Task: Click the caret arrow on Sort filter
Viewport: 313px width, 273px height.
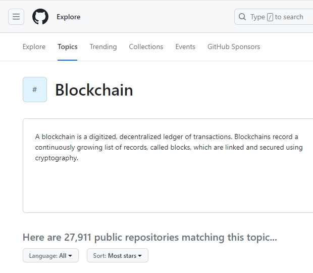Action: click(x=140, y=256)
